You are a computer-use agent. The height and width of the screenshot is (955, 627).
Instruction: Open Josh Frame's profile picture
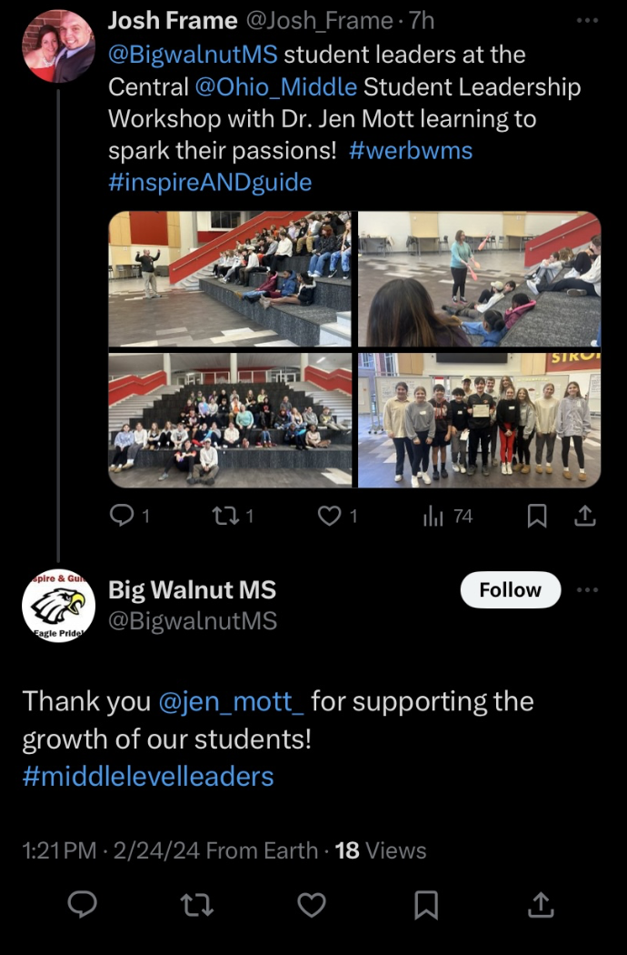(x=58, y=45)
